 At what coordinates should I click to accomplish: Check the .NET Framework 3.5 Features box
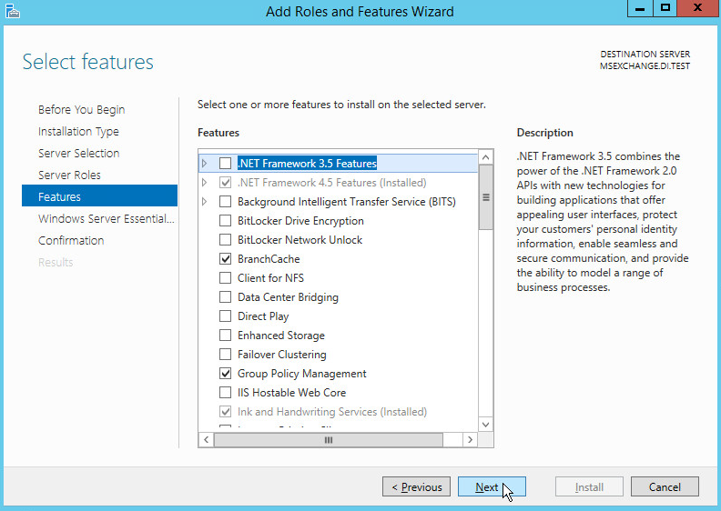point(225,164)
